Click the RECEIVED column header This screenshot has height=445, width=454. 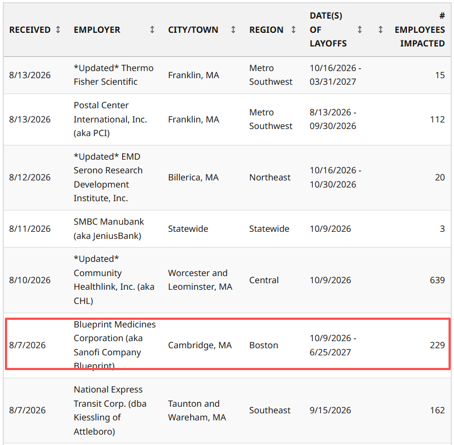pyautogui.click(x=30, y=30)
